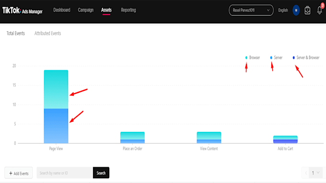The height and width of the screenshot is (183, 326).
Task: Click the TikTok Ads Manager logo
Action: (x=23, y=11)
